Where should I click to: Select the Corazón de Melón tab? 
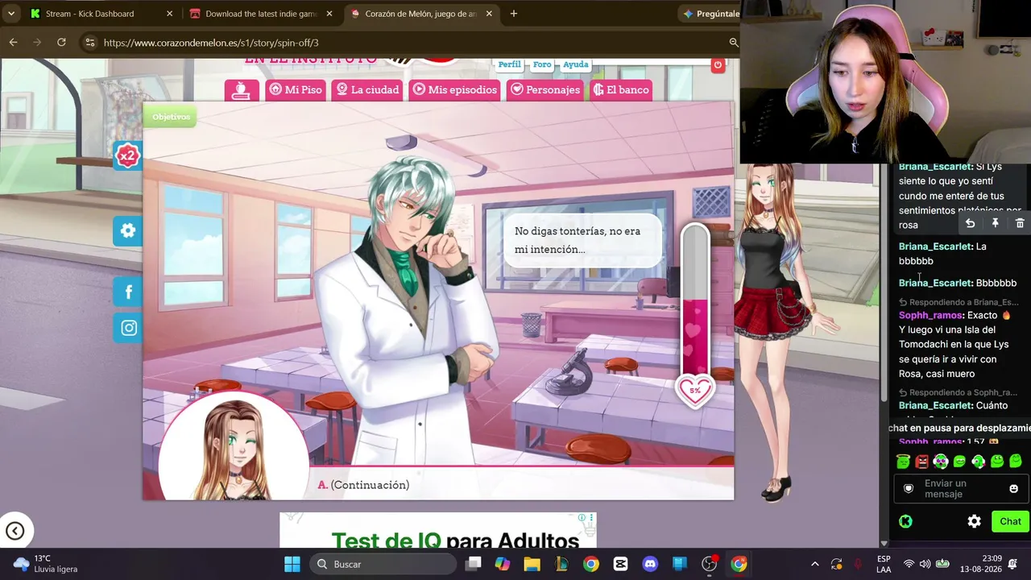pyautogui.click(x=420, y=14)
